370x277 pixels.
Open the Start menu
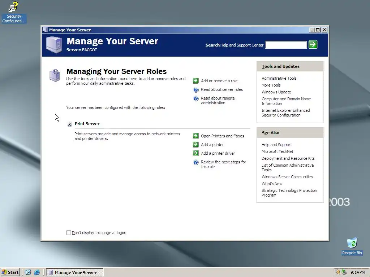coord(10,272)
